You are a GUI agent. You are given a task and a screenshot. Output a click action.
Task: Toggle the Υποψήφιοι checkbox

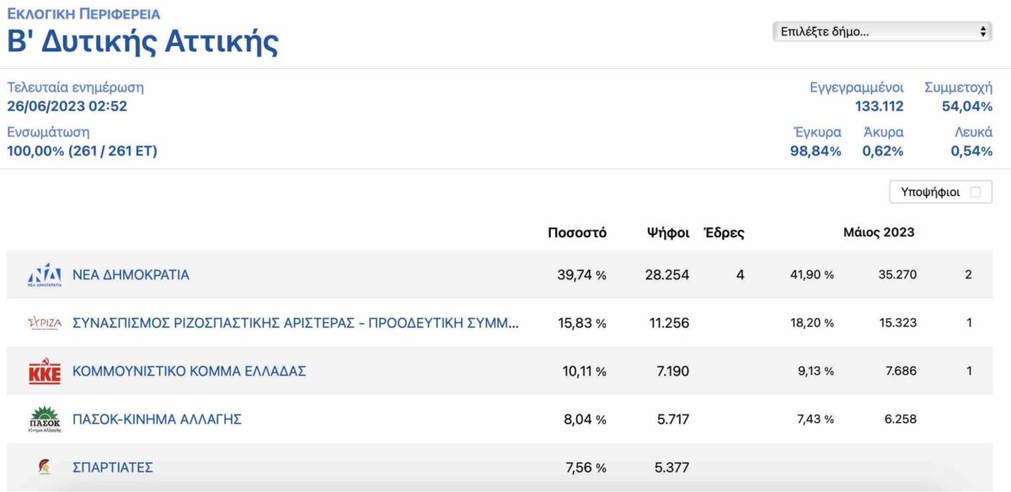[x=976, y=192]
